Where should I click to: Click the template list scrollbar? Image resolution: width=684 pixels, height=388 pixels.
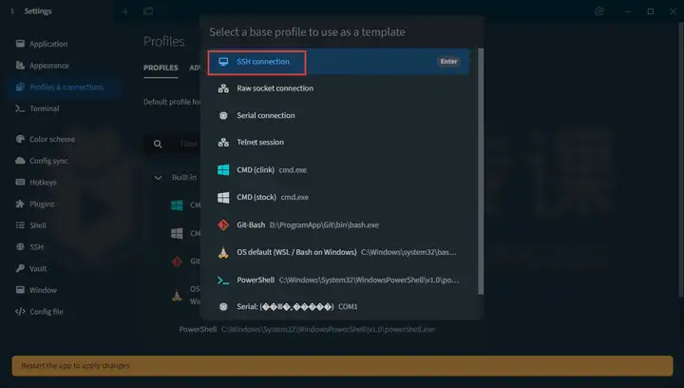tap(481, 171)
